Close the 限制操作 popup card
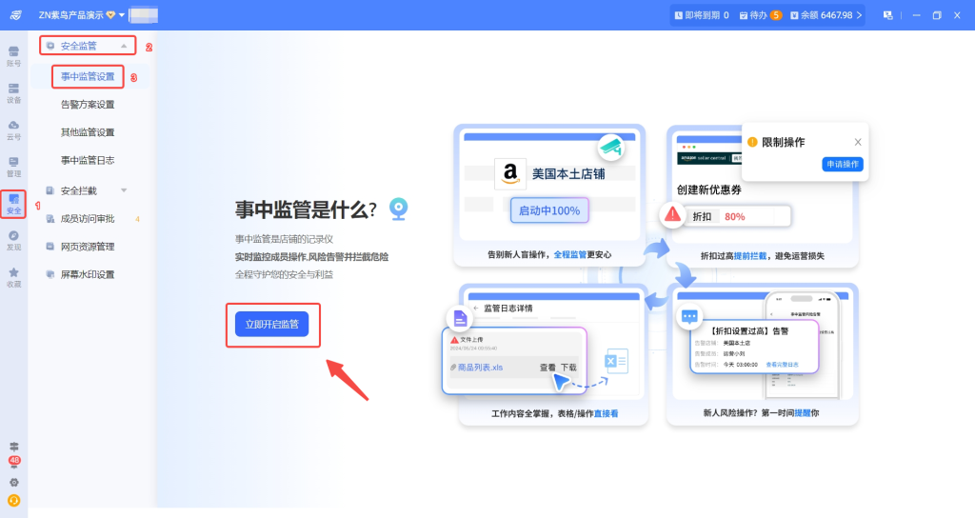The width and height of the screenshot is (975, 518). pos(857,142)
